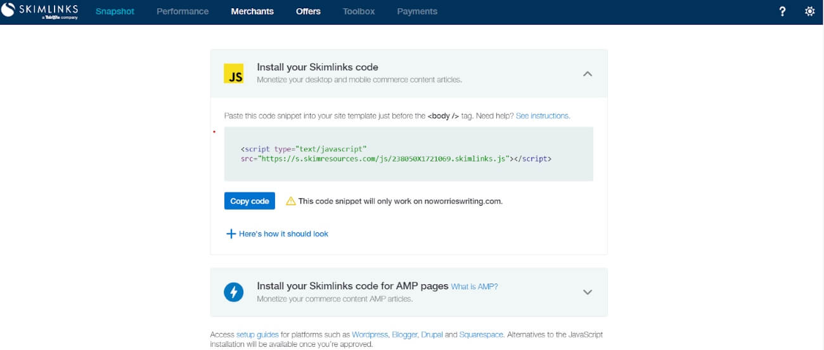
Task: Click the blue AMP lightning icon
Action: point(234,292)
